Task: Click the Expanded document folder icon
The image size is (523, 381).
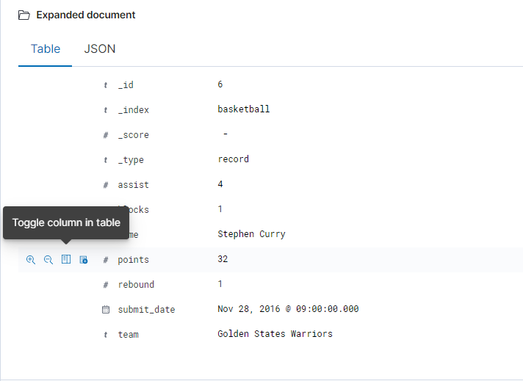Action: (24, 15)
